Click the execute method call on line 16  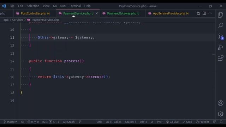(x=96, y=77)
